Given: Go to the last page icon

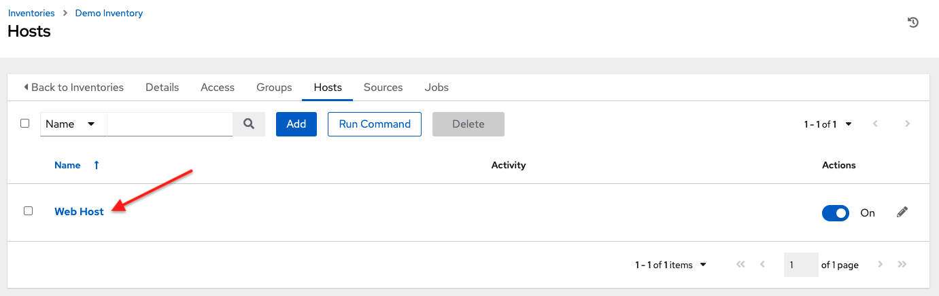Looking at the screenshot, I should click(902, 265).
